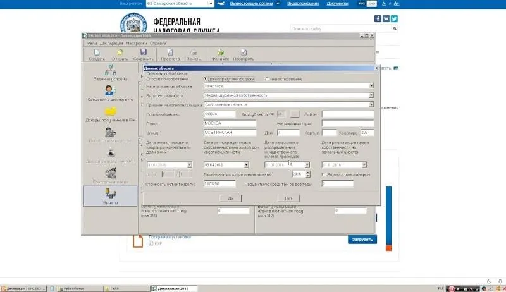Select договор купли-продажи radio button
Screen dimensions: 506x292
pyautogui.click(x=204, y=79)
